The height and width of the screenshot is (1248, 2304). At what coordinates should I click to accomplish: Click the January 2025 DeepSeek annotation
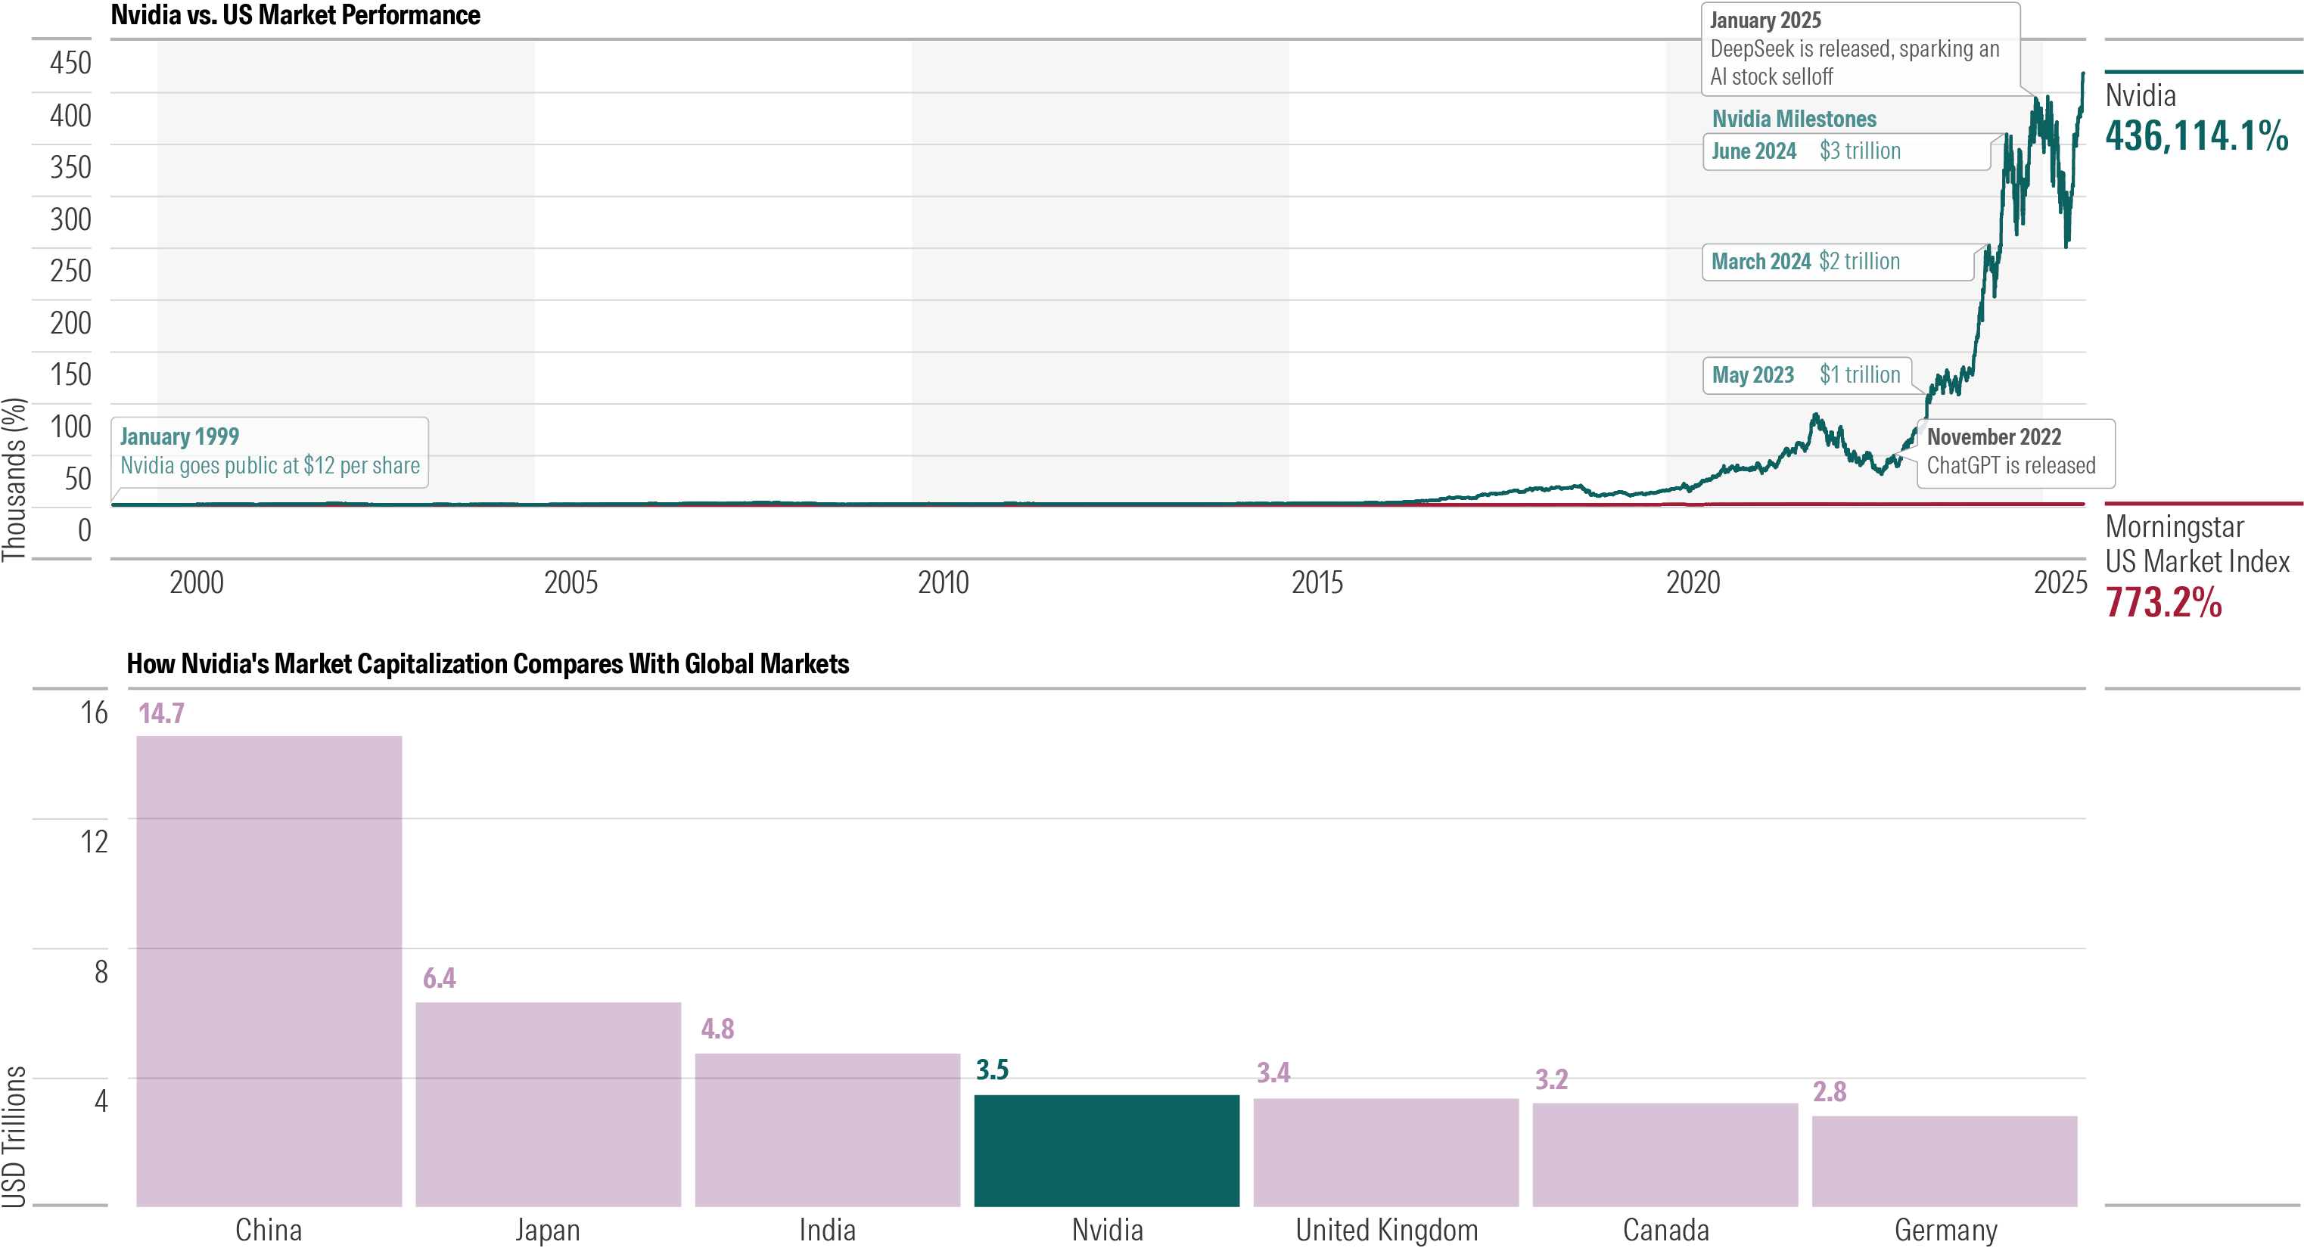(1861, 48)
